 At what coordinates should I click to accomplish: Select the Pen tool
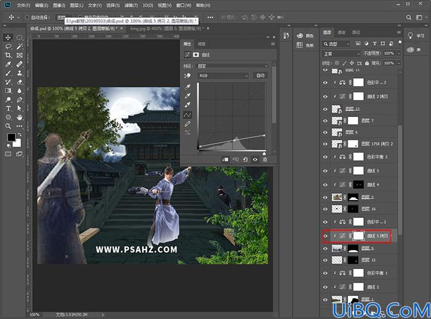[x=19, y=100]
